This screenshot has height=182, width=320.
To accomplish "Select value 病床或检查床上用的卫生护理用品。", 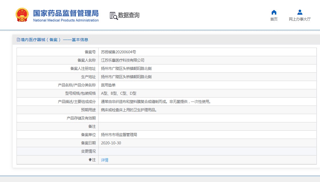I will pos(129,110).
